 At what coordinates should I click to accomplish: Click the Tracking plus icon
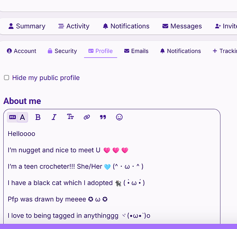(x=215, y=51)
